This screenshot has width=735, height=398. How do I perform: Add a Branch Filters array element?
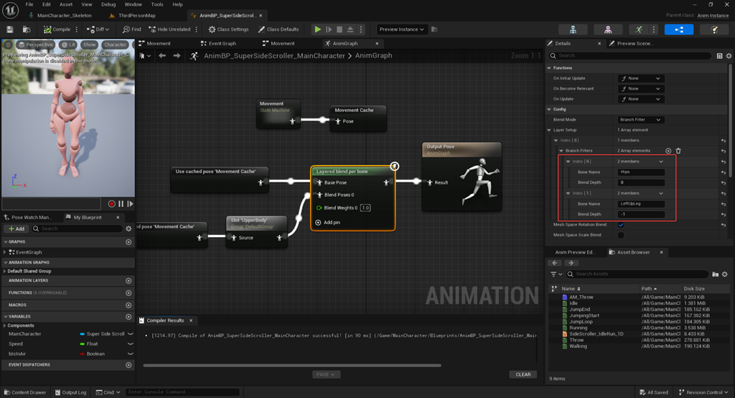tap(668, 151)
